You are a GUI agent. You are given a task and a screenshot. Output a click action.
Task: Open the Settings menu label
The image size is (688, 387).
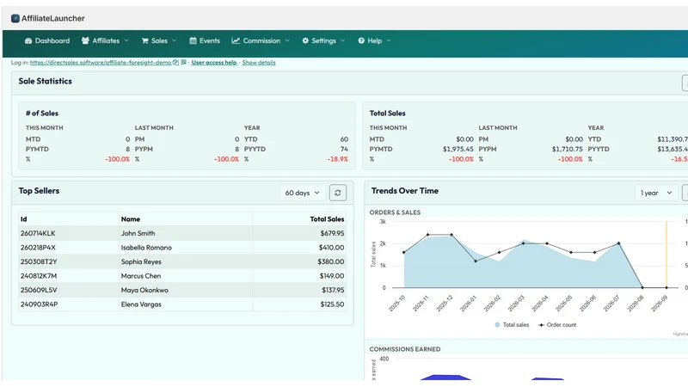324,40
